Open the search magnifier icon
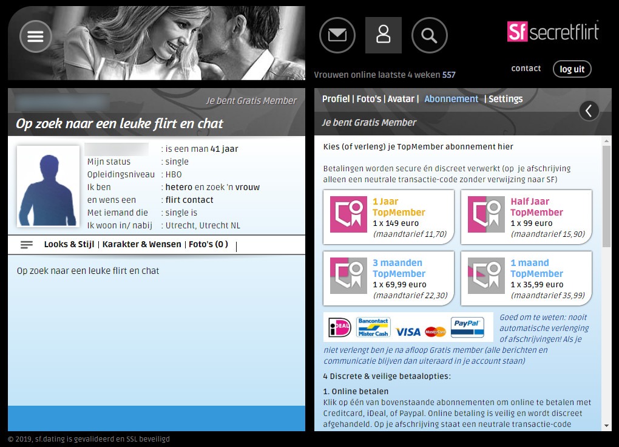 (430, 35)
